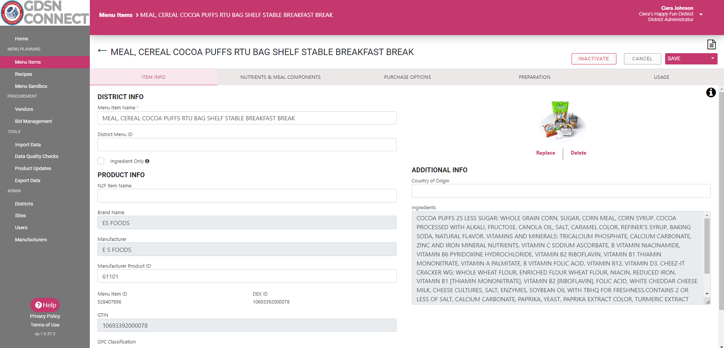724x348 pixels.
Task: Click the ingredients box scroll-up arrow
Action: tap(707, 215)
